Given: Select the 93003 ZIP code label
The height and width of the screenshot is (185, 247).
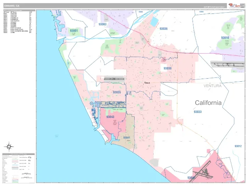Looking at the screenshot, I should coord(103,24).
